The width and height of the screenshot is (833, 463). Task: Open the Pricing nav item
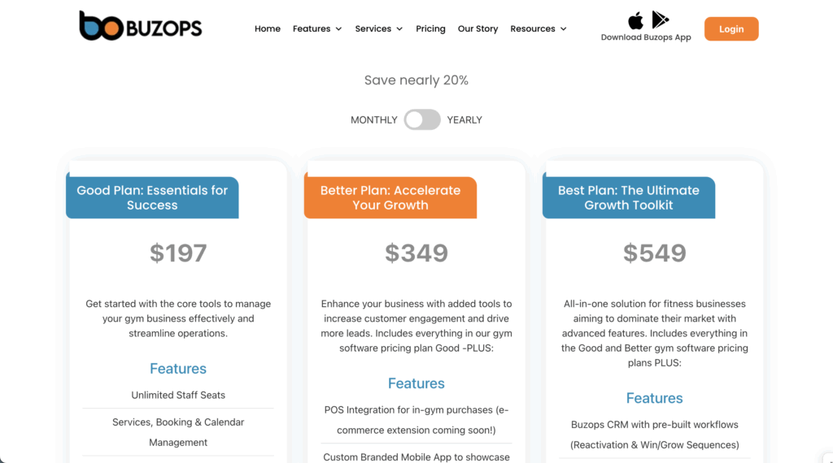(x=430, y=29)
